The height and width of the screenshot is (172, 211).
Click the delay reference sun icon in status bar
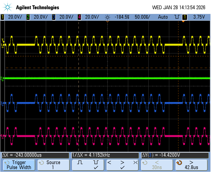107,17
